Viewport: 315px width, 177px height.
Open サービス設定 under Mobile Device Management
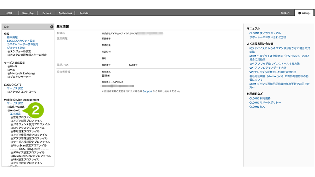tap(15, 103)
